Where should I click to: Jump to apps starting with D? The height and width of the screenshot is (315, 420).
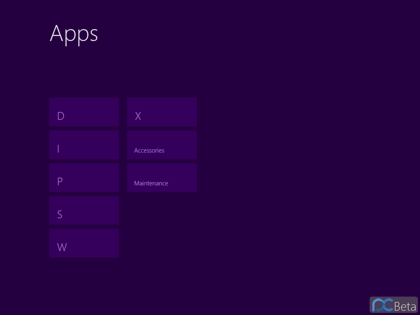84,112
